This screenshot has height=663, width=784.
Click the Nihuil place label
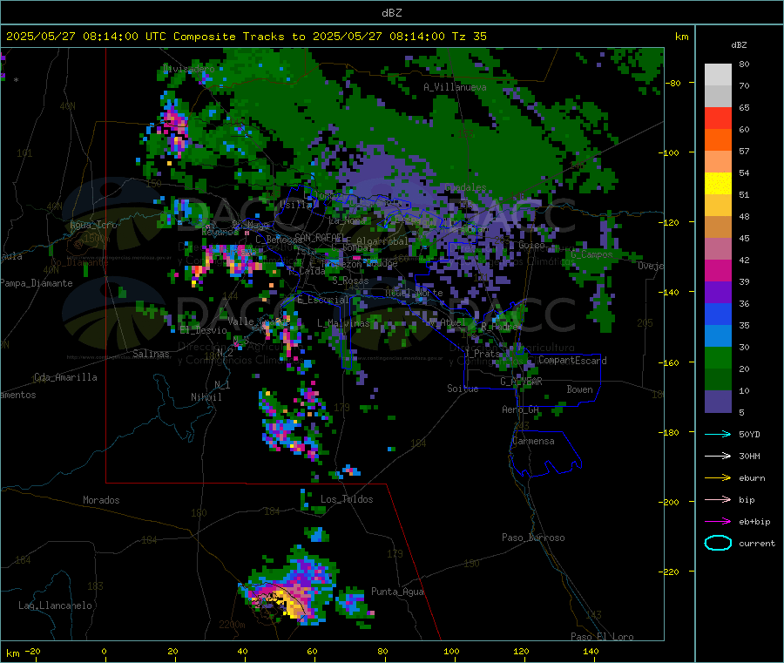(x=206, y=397)
